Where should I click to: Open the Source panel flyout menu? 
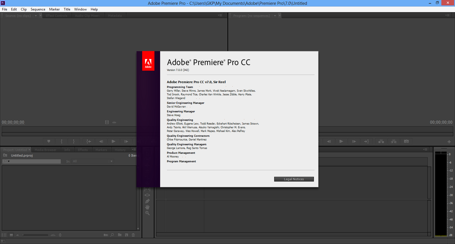(220, 15)
